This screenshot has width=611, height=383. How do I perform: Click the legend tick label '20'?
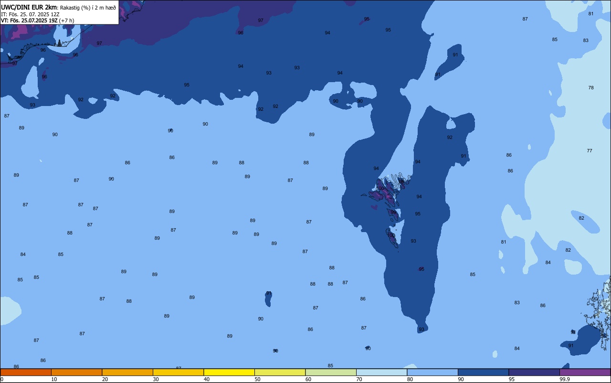[105, 379]
